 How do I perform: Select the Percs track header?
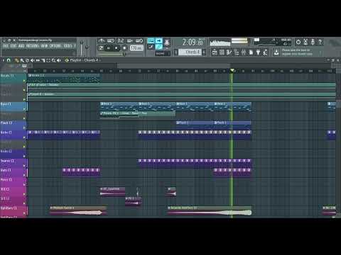[x=13, y=182]
